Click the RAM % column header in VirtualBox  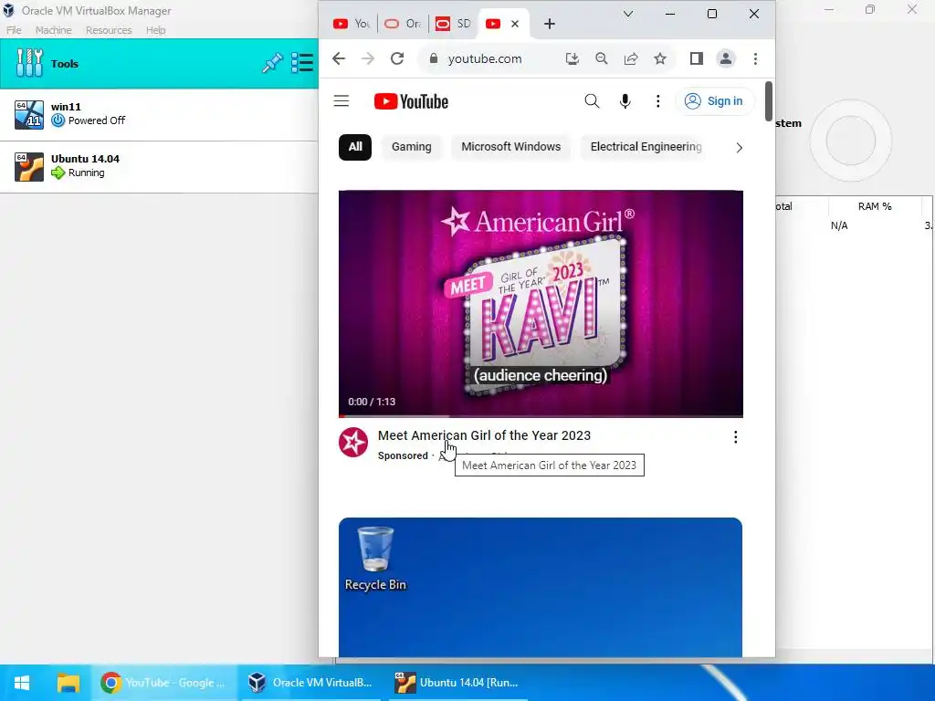(875, 206)
